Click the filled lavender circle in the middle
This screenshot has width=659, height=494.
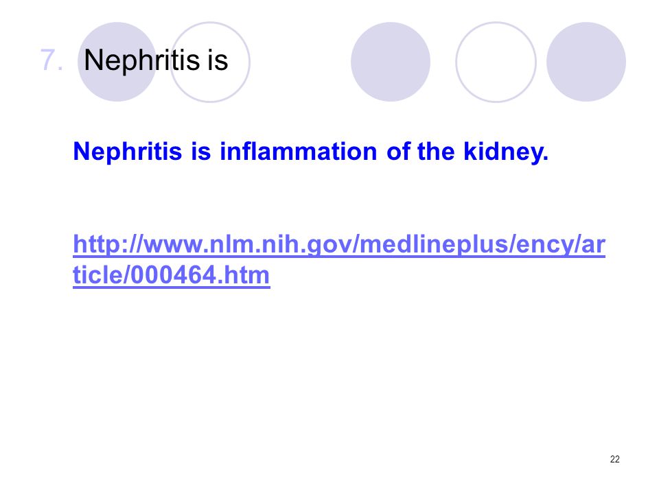click(391, 62)
